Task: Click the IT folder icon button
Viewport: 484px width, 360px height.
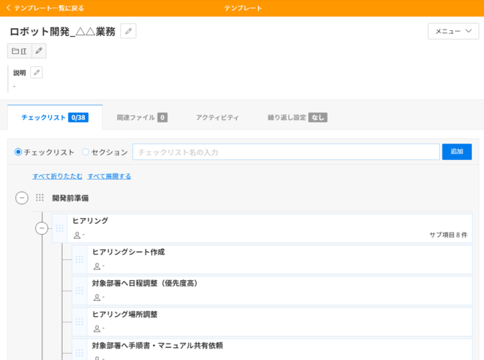Action: coord(20,51)
